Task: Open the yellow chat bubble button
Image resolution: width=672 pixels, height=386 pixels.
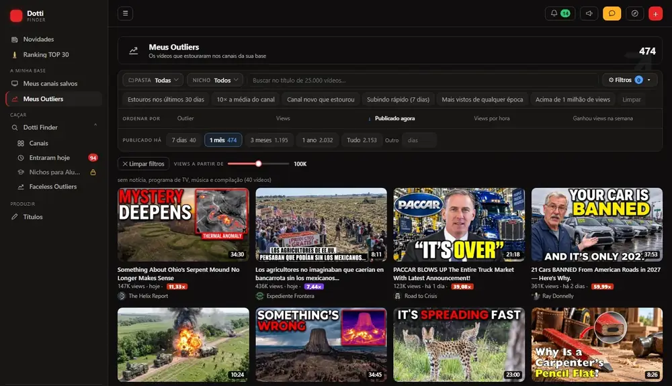Action: pyautogui.click(x=612, y=13)
